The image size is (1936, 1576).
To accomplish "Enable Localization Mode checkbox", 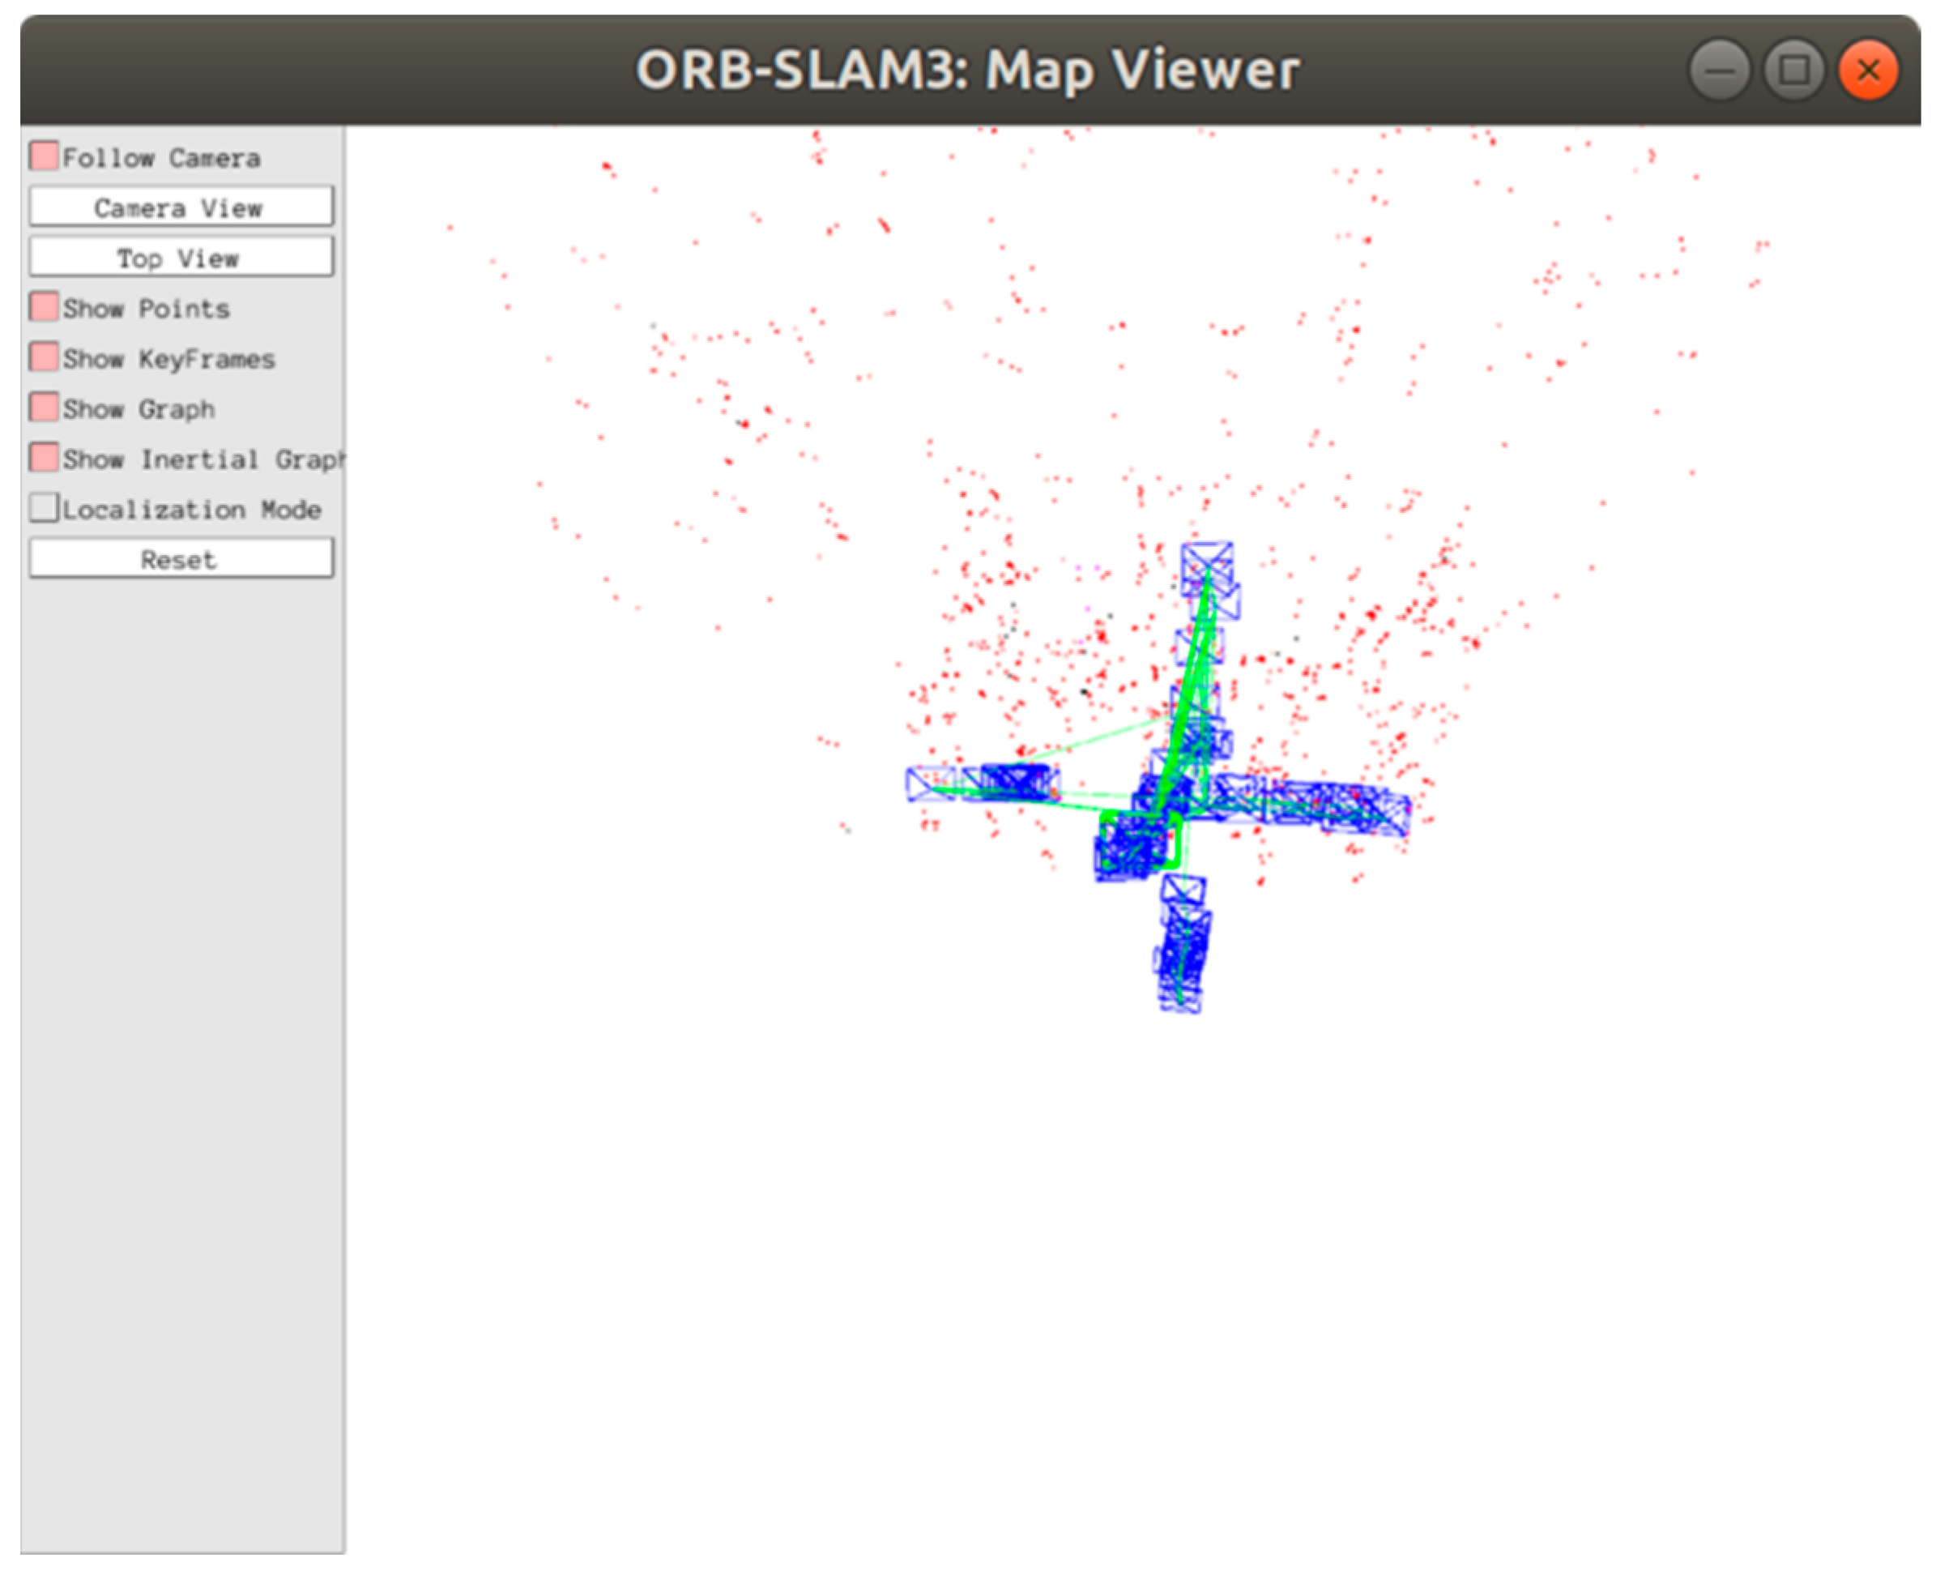I will pos(44,508).
